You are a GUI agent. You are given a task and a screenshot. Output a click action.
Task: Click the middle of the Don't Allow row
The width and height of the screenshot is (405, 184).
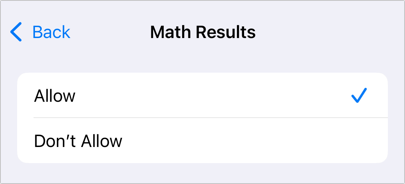point(202,141)
